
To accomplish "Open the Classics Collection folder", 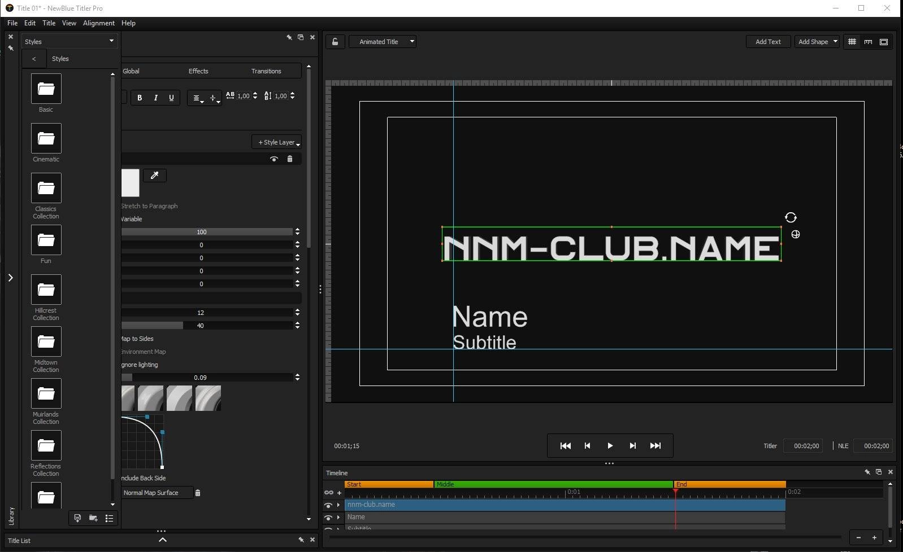I will point(46,188).
